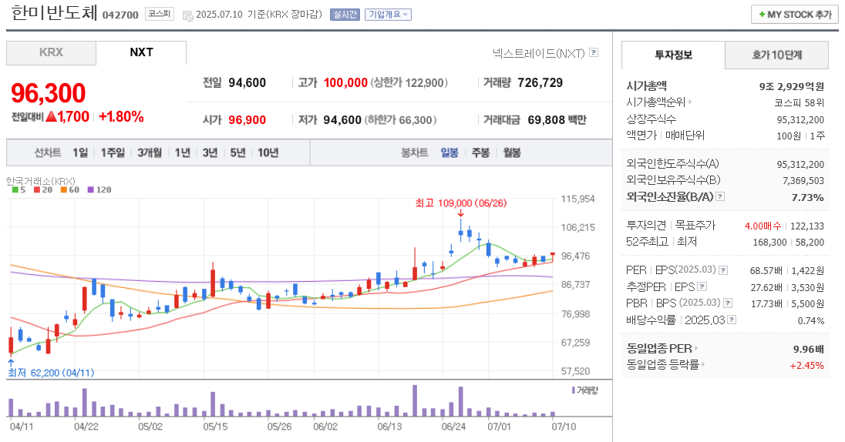
Task: Open help icon beside 외국인소진율(B/A)
Action: (719, 196)
